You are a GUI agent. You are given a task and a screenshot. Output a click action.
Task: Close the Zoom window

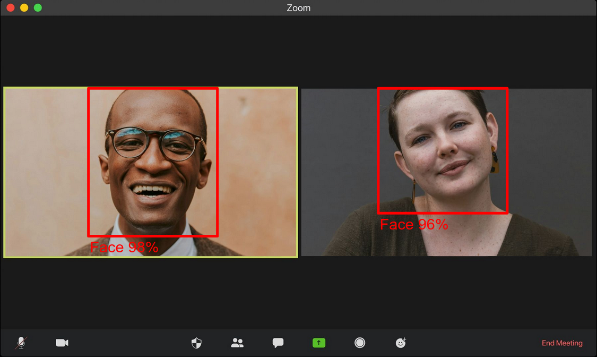click(10, 8)
